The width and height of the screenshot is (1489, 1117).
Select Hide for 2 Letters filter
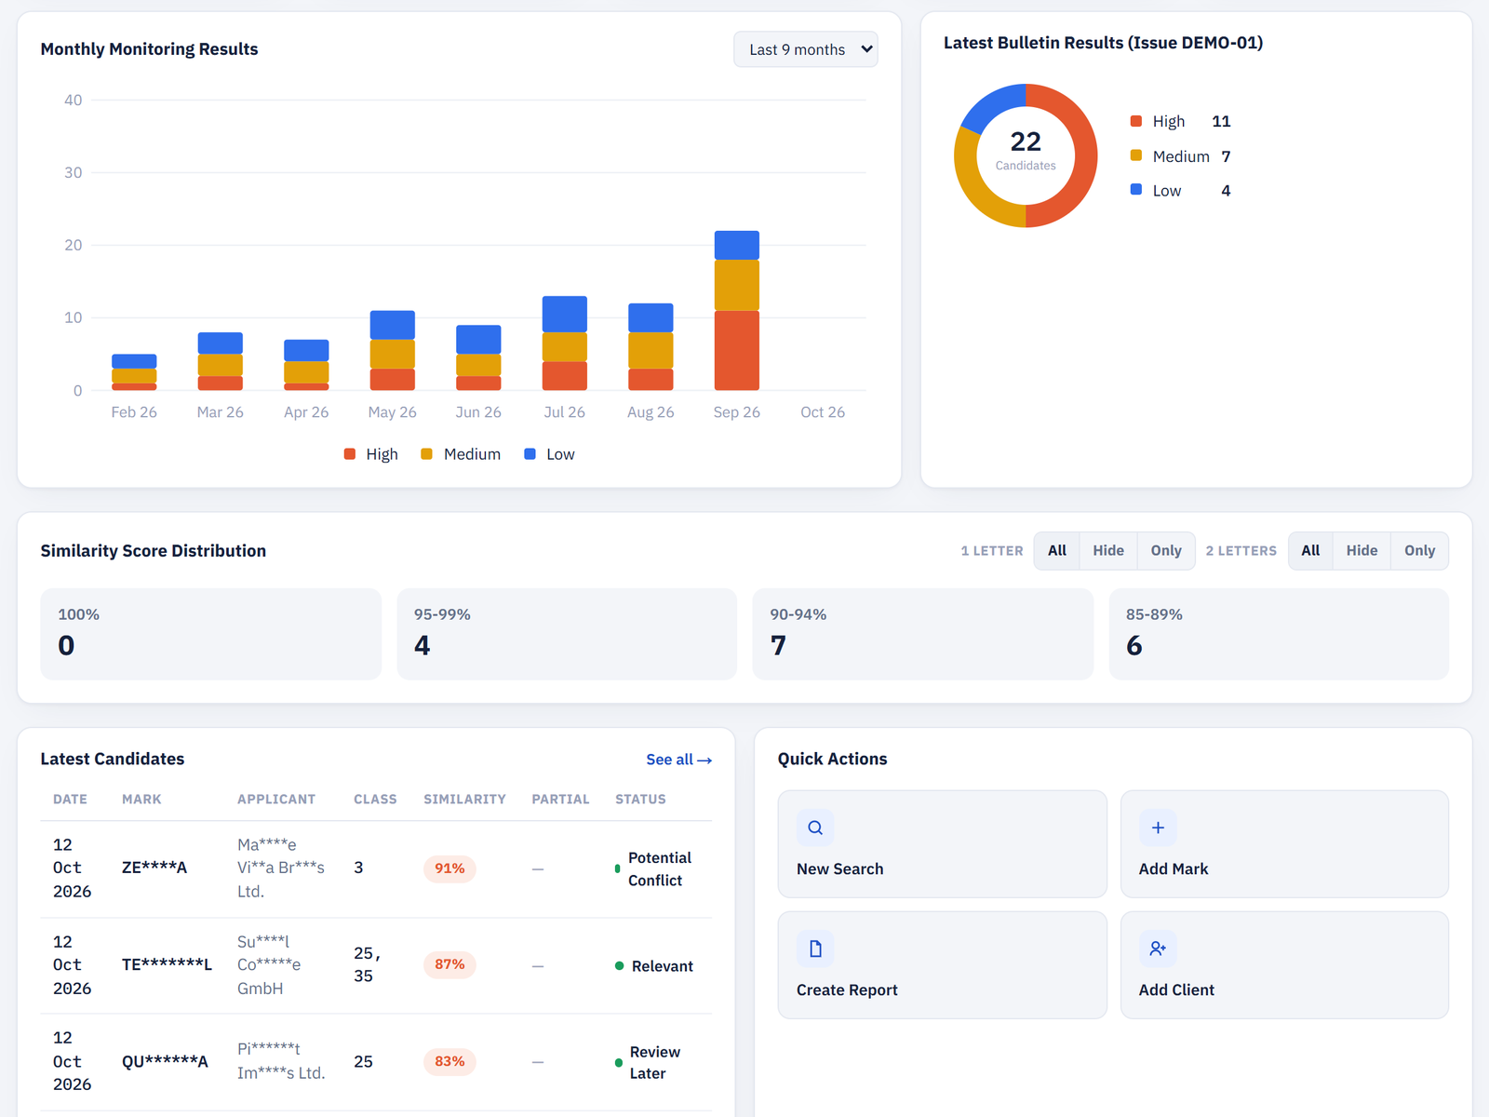point(1362,551)
